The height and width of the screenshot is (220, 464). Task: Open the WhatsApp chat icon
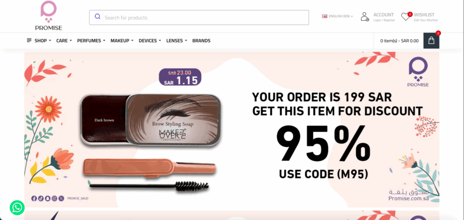pos(17,208)
